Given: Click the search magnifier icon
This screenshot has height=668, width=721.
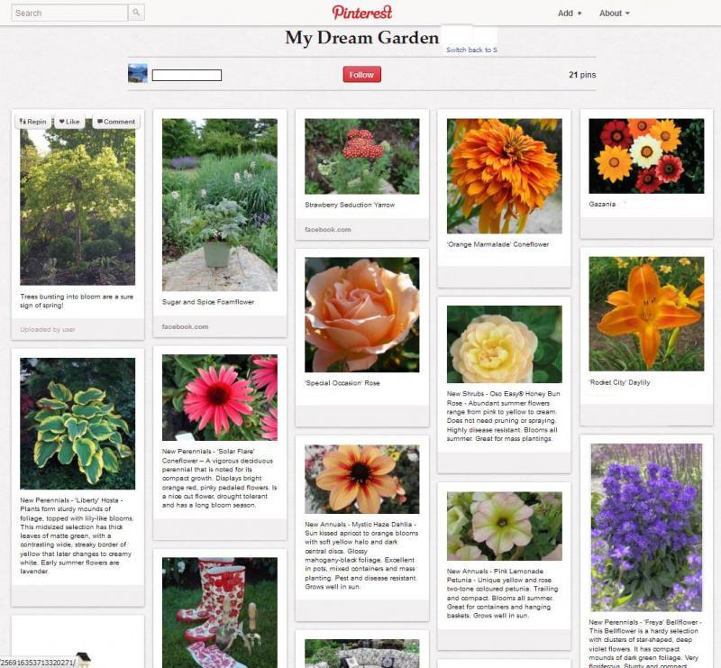Looking at the screenshot, I should tap(136, 14).
